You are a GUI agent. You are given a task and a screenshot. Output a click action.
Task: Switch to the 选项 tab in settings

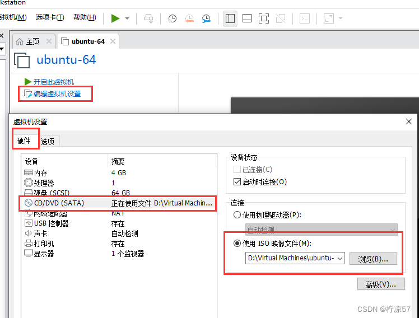[x=48, y=141]
